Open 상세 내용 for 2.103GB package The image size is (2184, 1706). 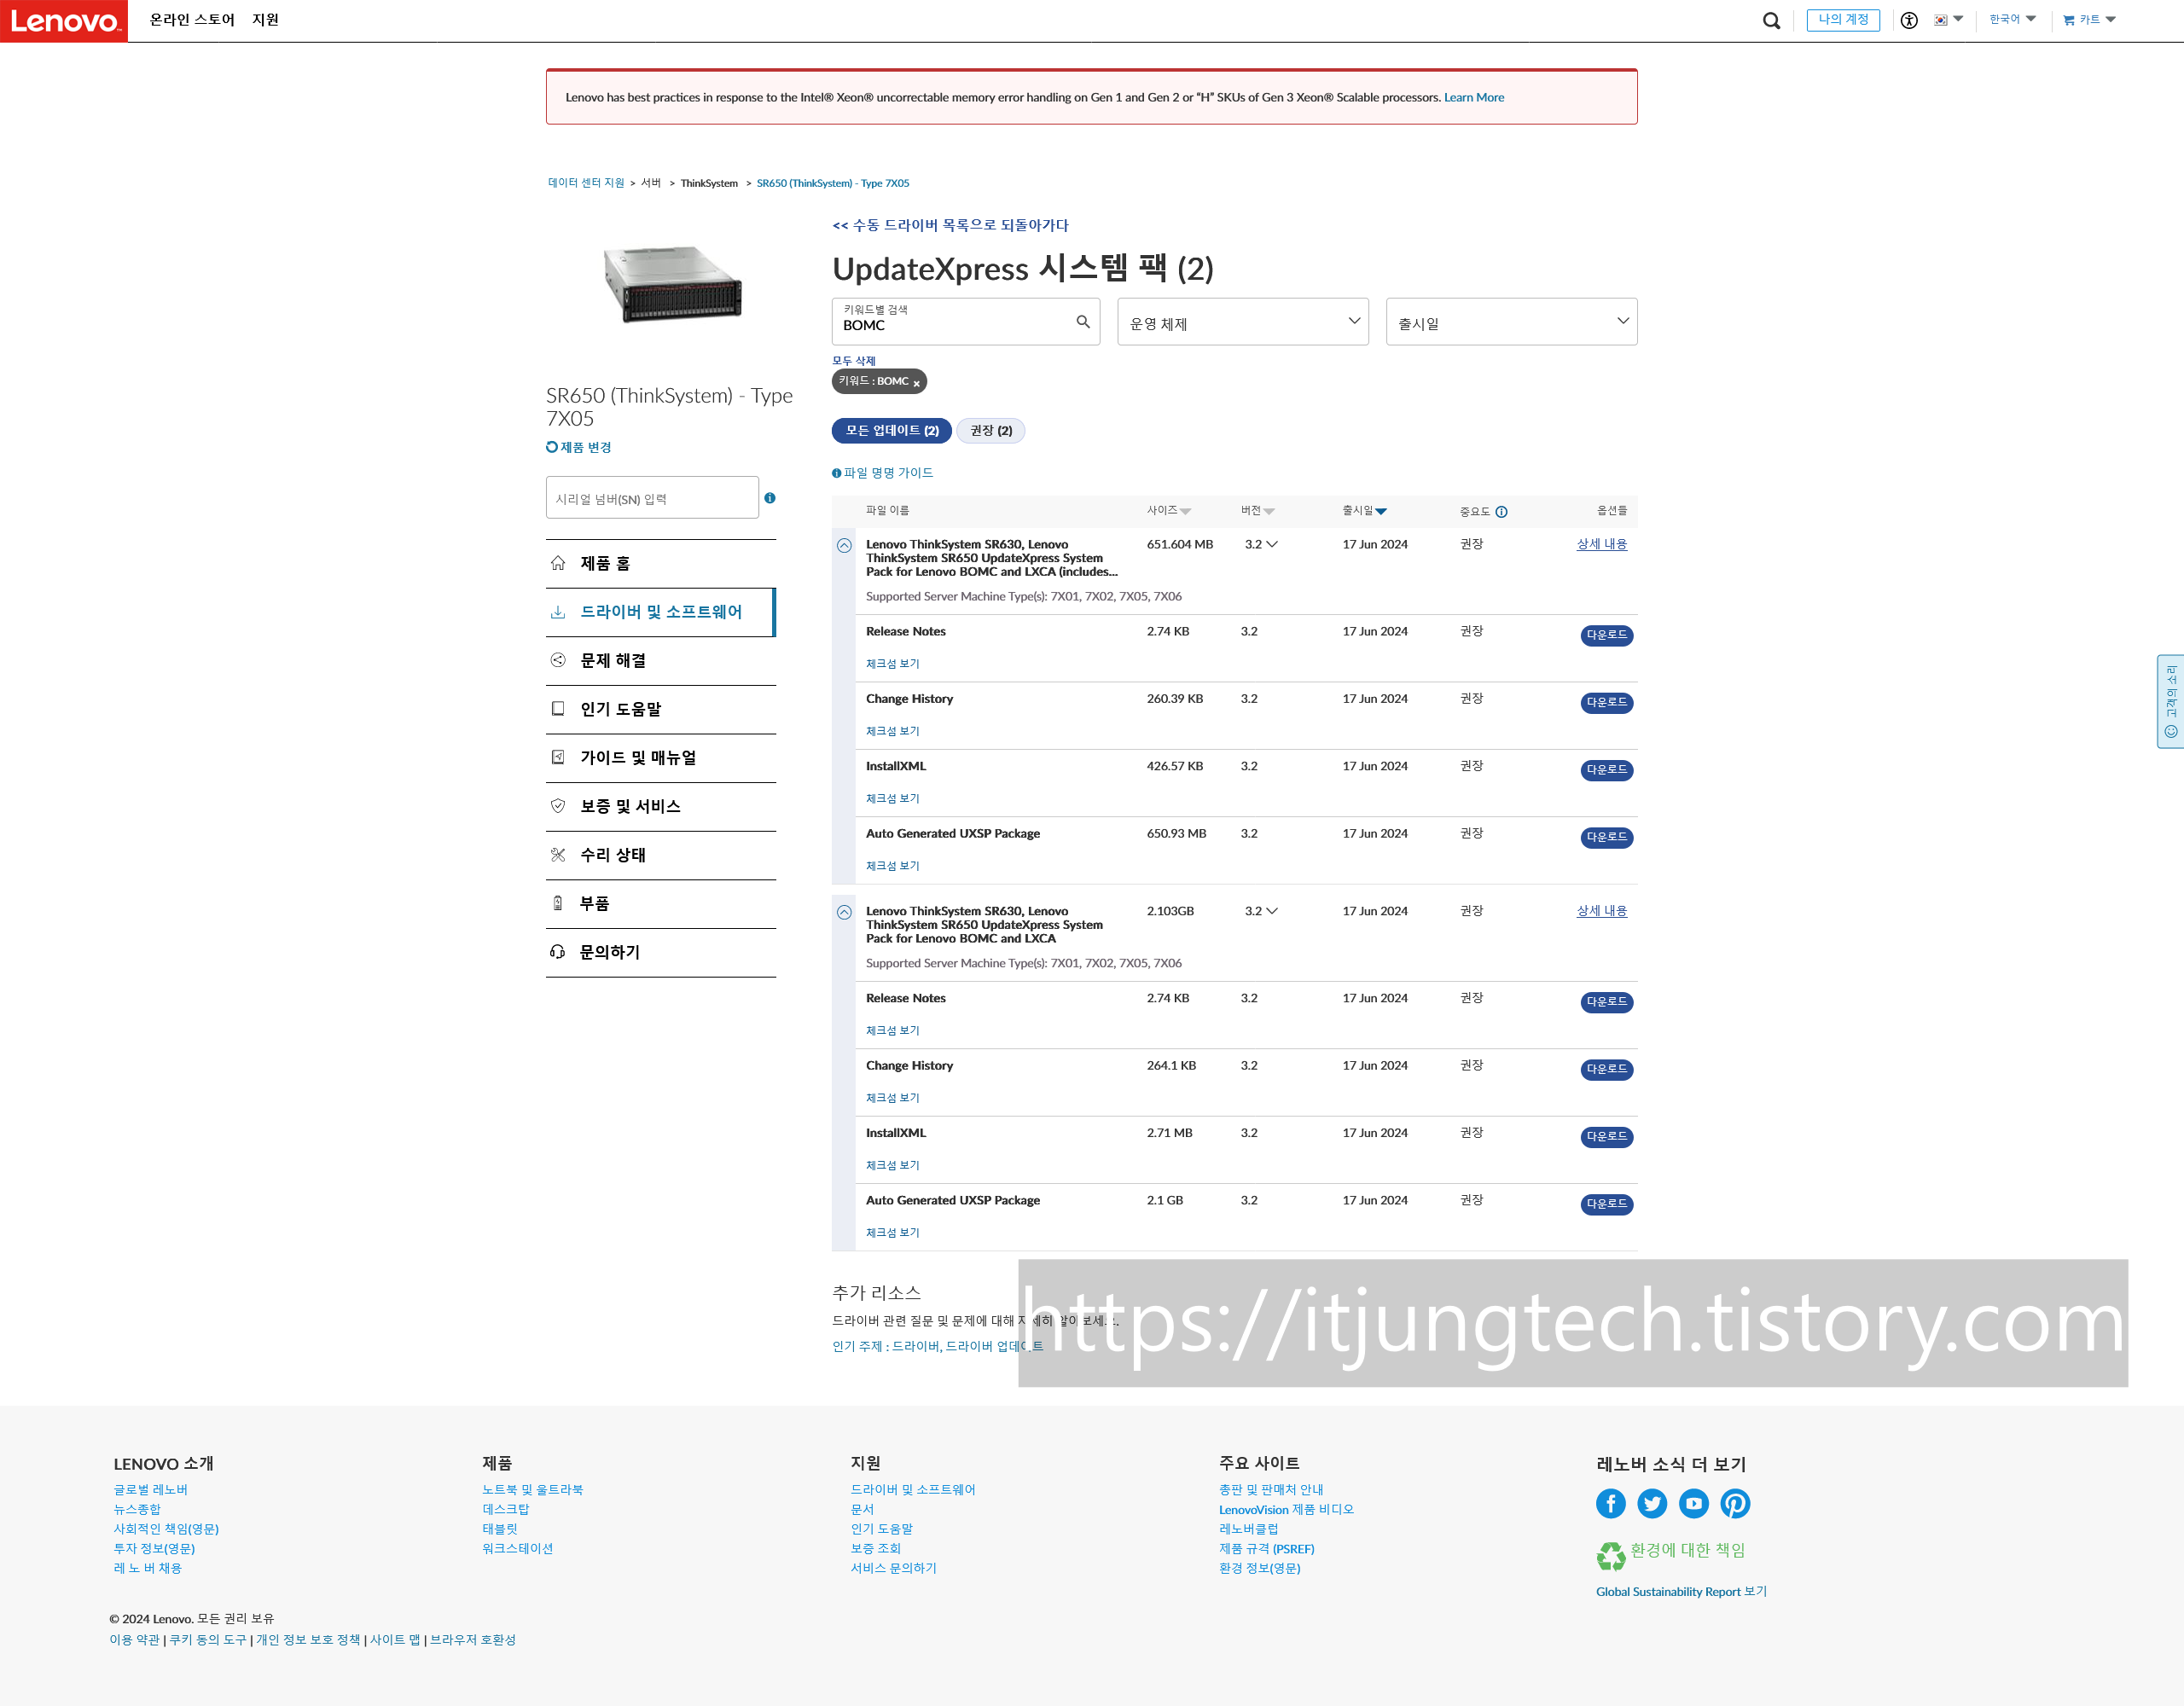(x=1601, y=912)
